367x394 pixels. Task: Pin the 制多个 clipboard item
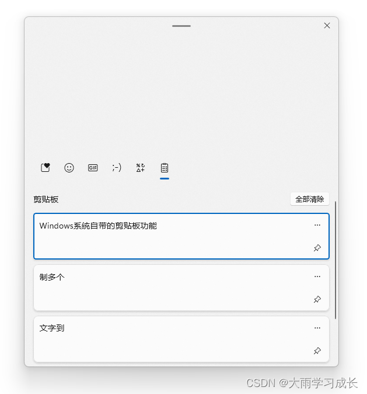pos(317,299)
